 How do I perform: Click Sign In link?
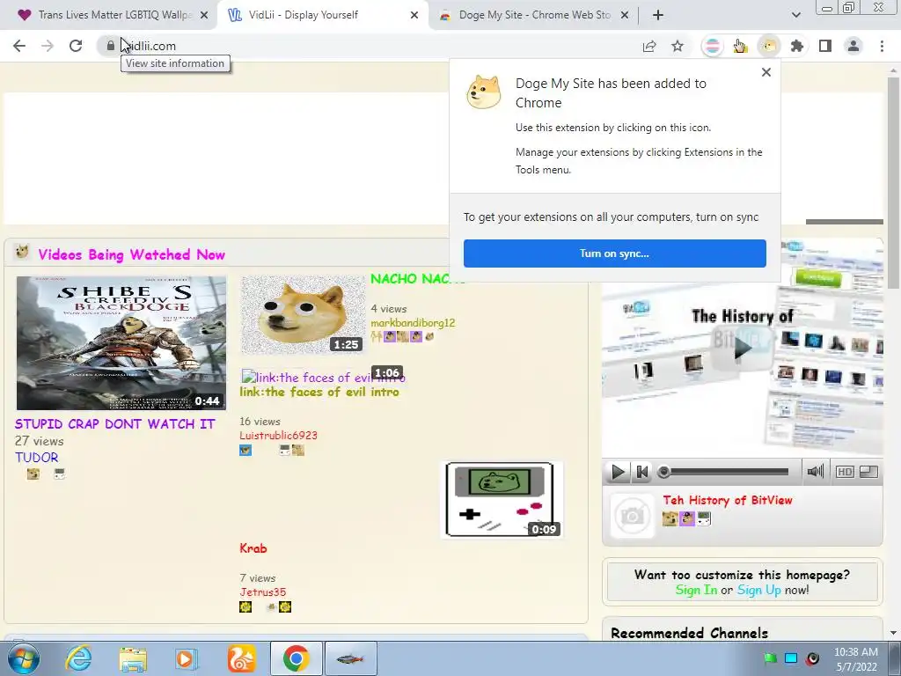(696, 591)
